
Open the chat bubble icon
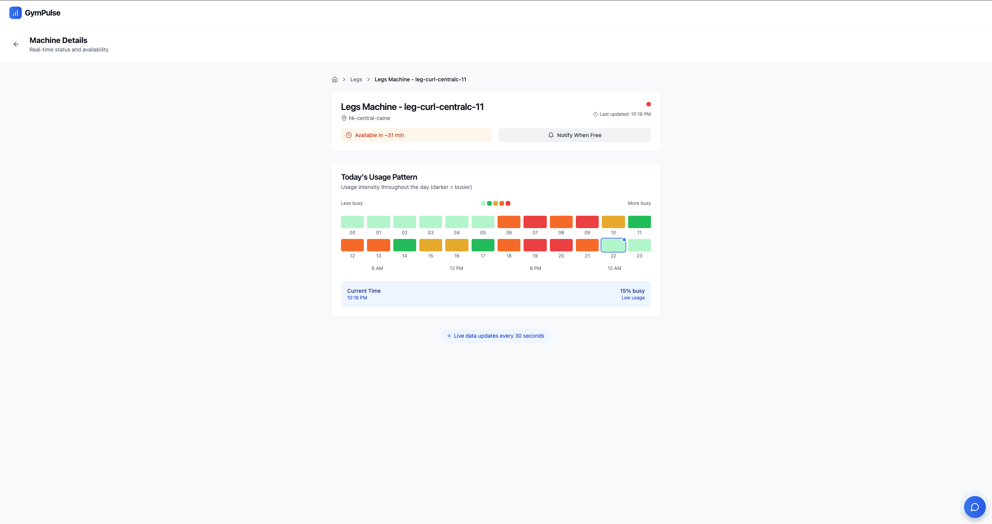[975, 507]
